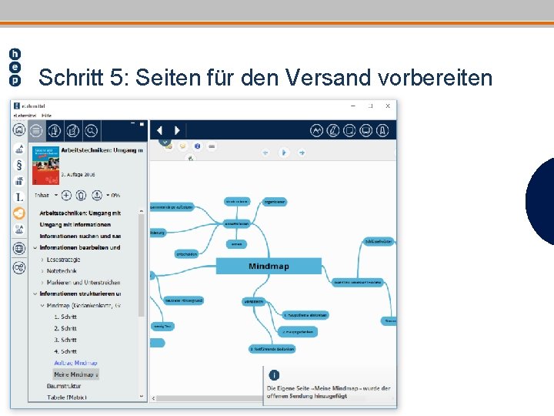This screenshot has height=416, width=554.
Task: Click the orange highlighted sidebar book icon
Action: pos(19,213)
